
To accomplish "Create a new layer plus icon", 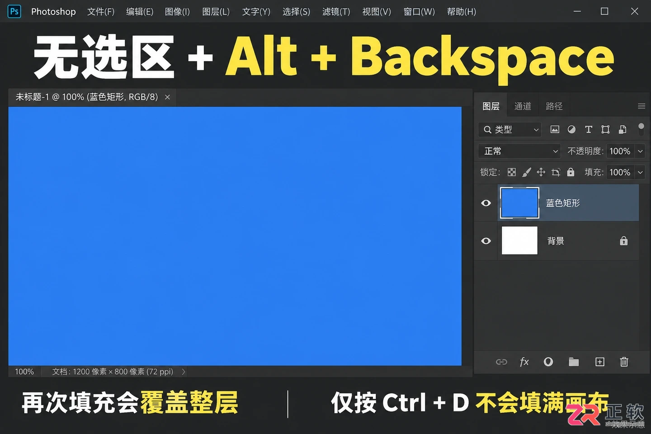I will [600, 362].
